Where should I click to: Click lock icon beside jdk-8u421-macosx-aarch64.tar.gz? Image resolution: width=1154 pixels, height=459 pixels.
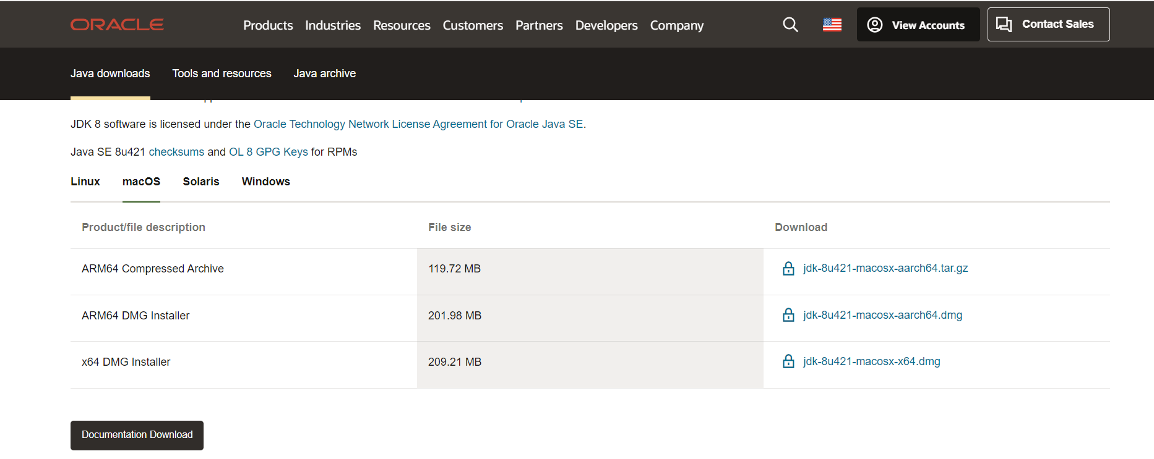tap(788, 268)
